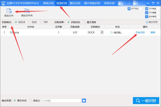Select TXT recognition format radio
Image resolution: width=161 pixels, height=107 pixels.
pyautogui.click(x=41, y=22)
